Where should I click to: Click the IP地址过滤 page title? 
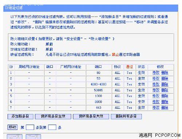tap(14, 8)
